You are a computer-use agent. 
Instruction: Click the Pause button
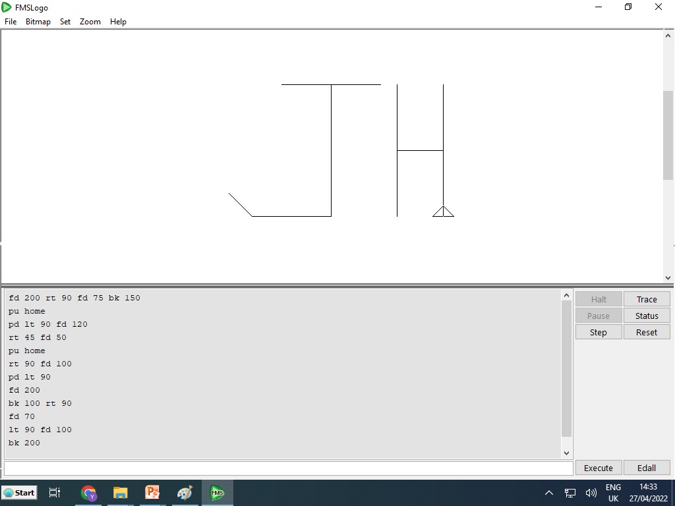pyautogui.click(x=599, y=316)
